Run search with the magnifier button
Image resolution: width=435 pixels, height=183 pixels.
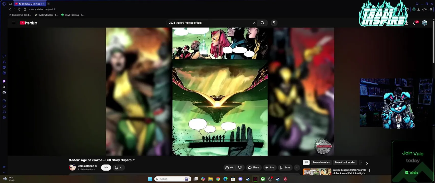262,23
